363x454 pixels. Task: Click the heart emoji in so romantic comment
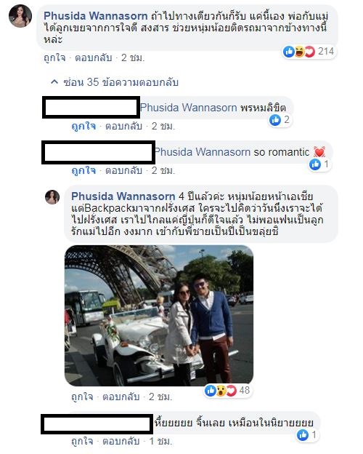click(x=319, y=152)
